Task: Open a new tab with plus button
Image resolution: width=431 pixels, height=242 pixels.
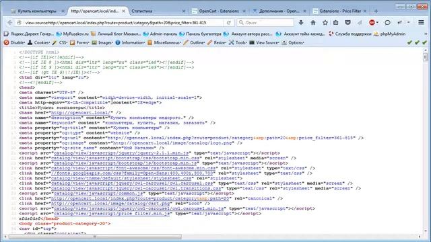Action: coord(376,11)
